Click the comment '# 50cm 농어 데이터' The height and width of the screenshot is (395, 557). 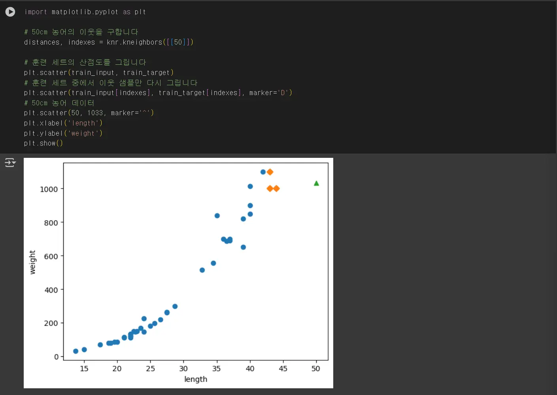click(59, 103)
